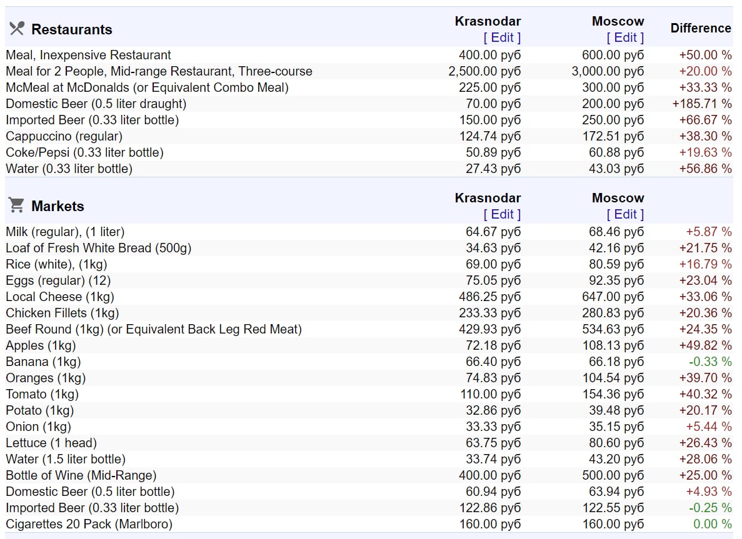Select the Local Cheese (1kg) label

60,297
